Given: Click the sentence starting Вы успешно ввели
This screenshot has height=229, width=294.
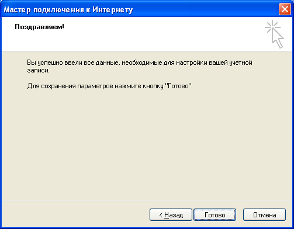Looking at the screenshot, I should (140, 67).
